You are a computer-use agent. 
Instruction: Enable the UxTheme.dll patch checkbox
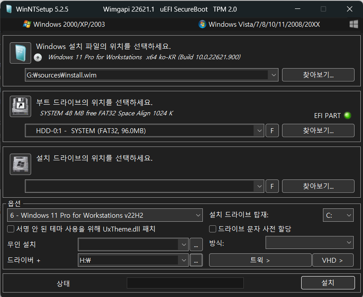(x=11, y=229)
